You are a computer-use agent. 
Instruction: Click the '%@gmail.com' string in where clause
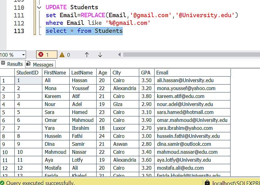coord(128,23)
